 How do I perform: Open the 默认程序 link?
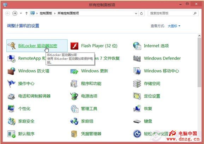26,134
